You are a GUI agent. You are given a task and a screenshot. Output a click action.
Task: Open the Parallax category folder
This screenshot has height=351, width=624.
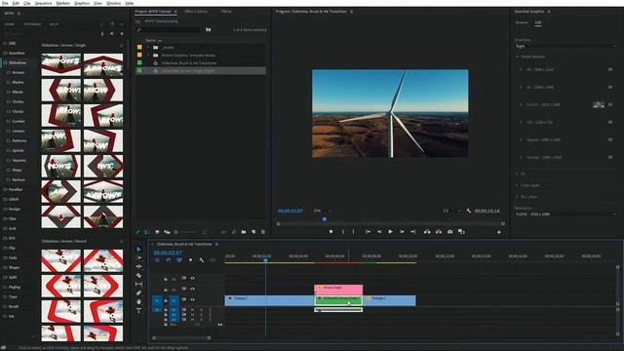click(16, 190)
